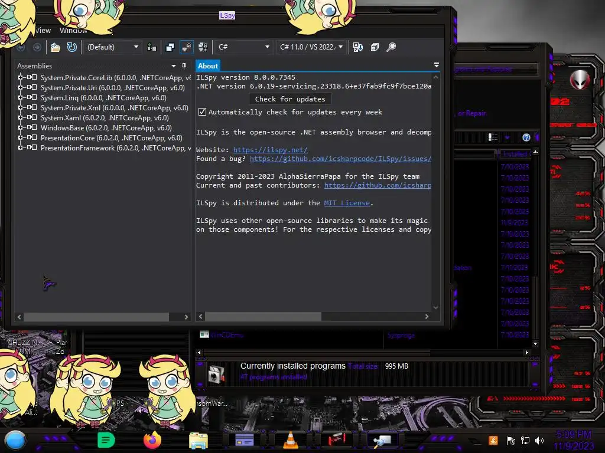Open File Explorer from the taskbar
Screen dimensions: 605x453
coord(199,440)
